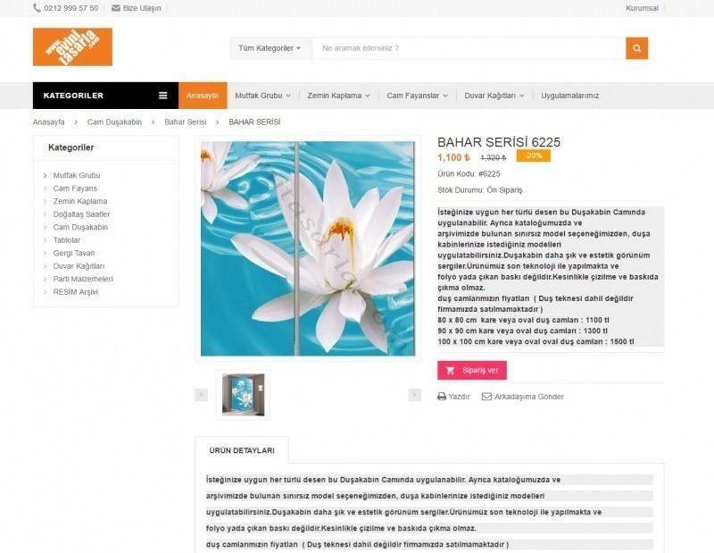Click the envelope icon for Arkadaşıma Gönder
The height and width of the screenshot is (553, 714).
pos(486,397)
